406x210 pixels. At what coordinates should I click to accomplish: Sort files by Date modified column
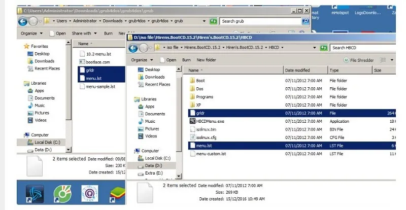(x=297, y=71)
